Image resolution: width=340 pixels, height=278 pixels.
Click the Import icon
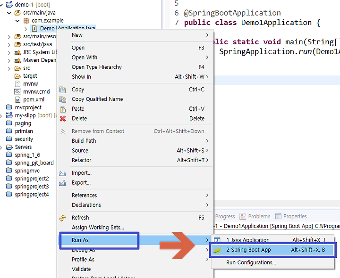click(x=62, y=173)
